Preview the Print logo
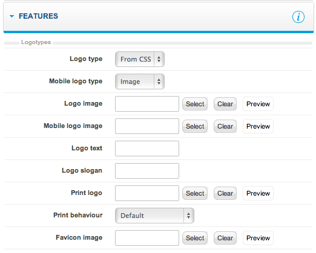Viewport: 316px width, 253px height. pyautogui.click(x=258, y=193)
